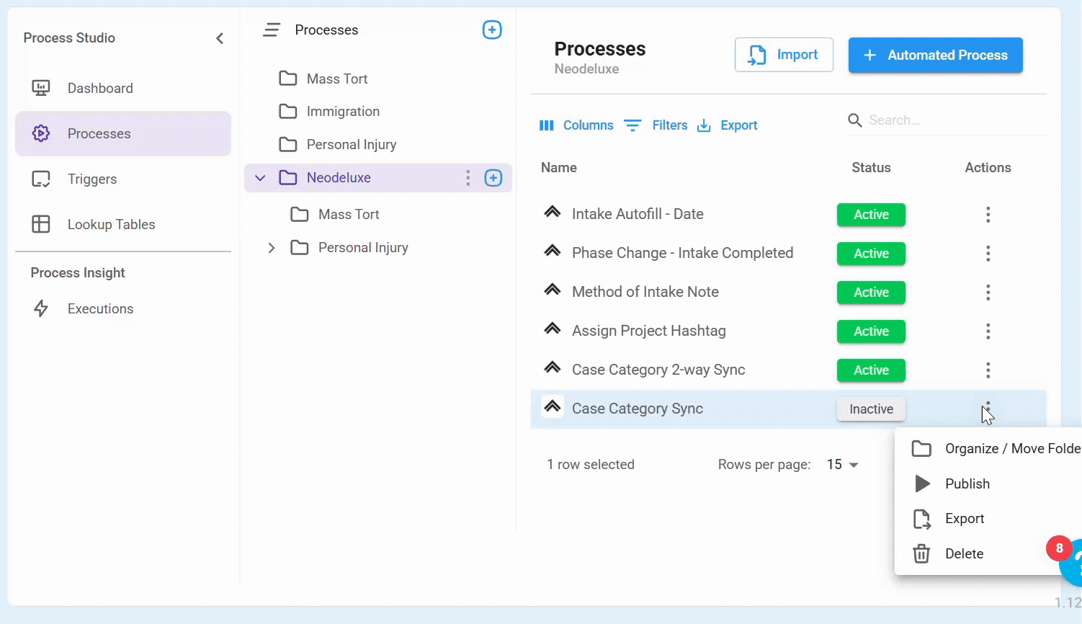Expand the nested Personal Injury folder
Viewport: 1082px width, 624px height.
tap(272, 248)
